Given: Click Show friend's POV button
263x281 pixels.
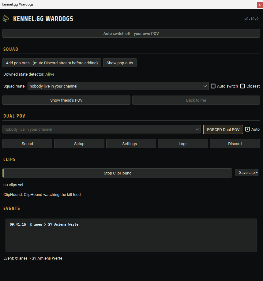Looking at the screenshot, I should point(66,100).
